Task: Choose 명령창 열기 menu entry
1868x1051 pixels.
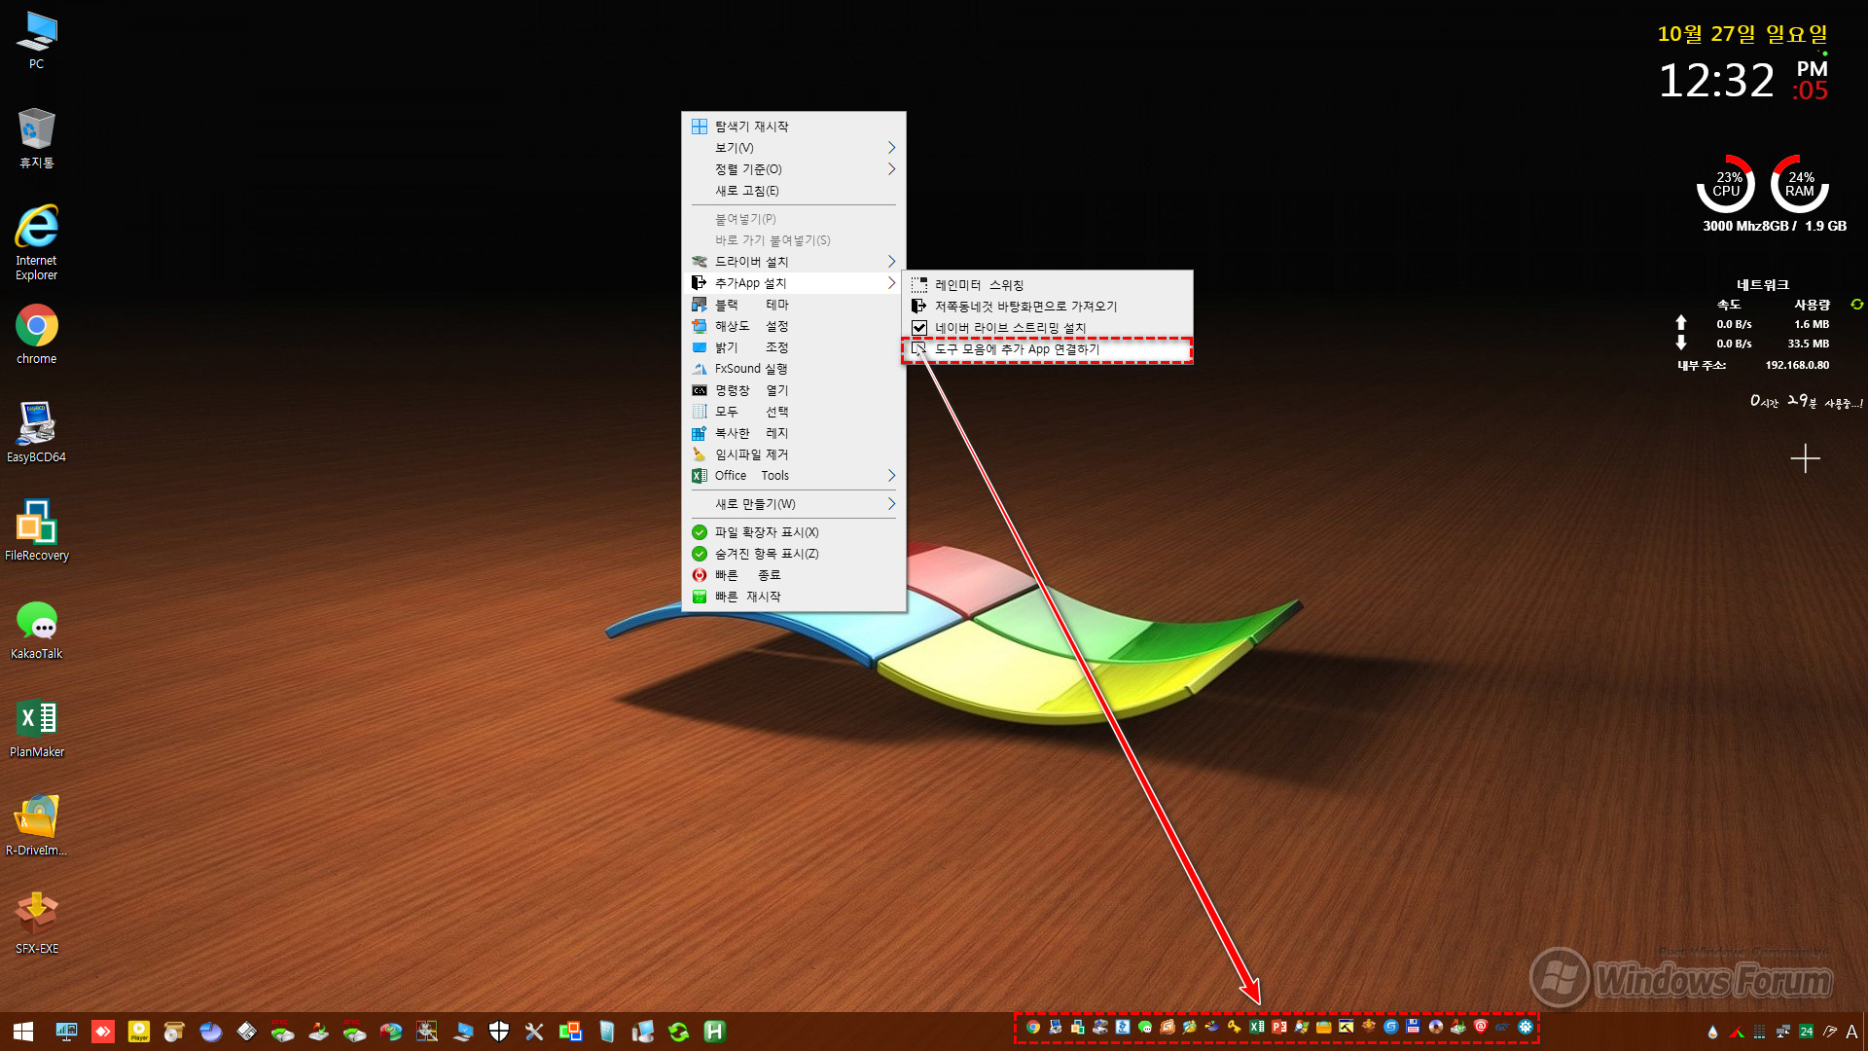Action: coord(793,390)
